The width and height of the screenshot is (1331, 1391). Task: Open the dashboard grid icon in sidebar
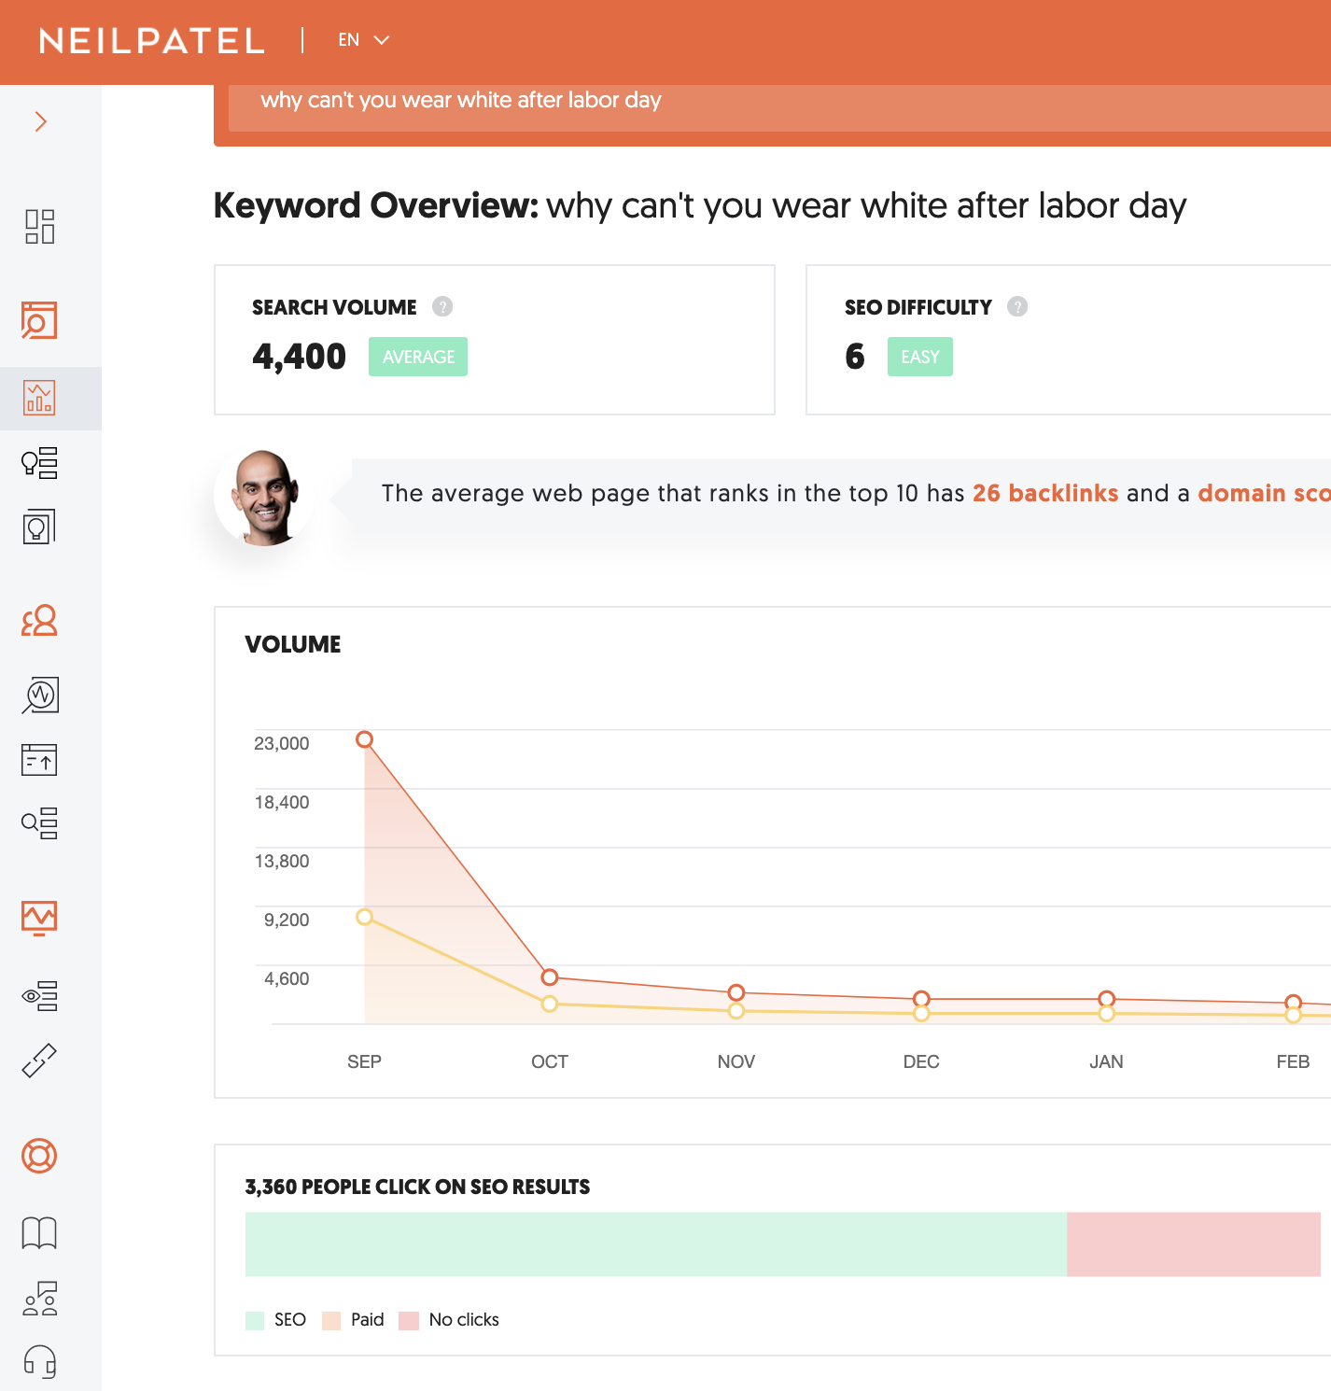tap(39, 227)
